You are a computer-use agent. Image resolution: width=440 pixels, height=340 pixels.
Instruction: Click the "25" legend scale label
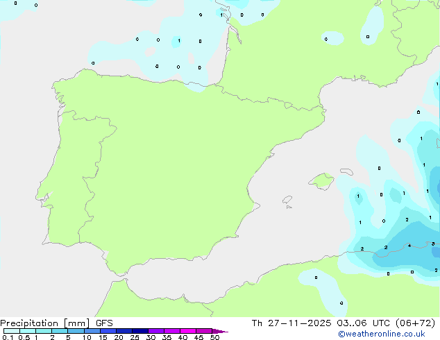[x=135, y=337]
